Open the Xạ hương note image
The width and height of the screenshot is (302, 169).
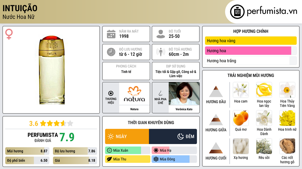[241, 146]
